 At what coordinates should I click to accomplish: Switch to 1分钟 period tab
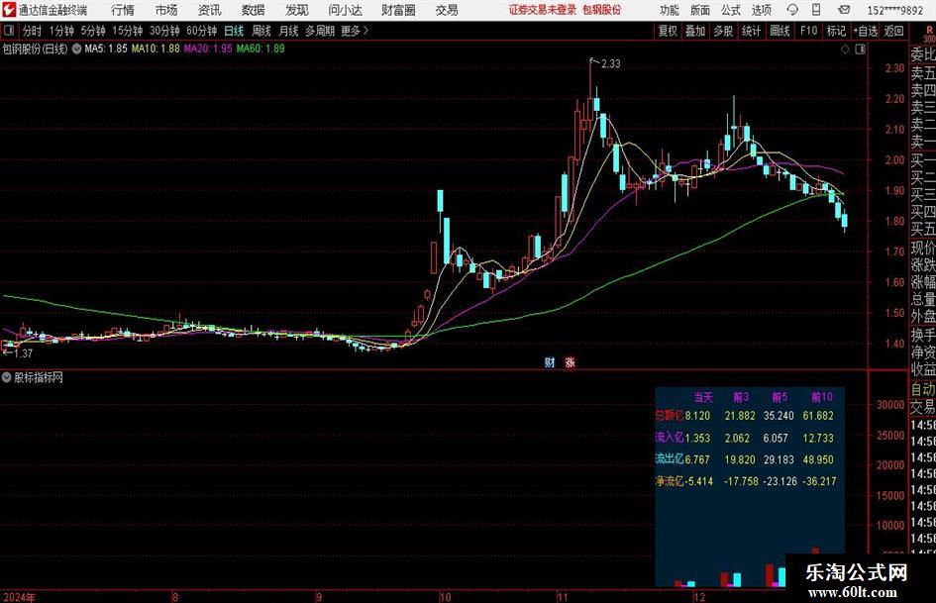click(x=61, y=31)
